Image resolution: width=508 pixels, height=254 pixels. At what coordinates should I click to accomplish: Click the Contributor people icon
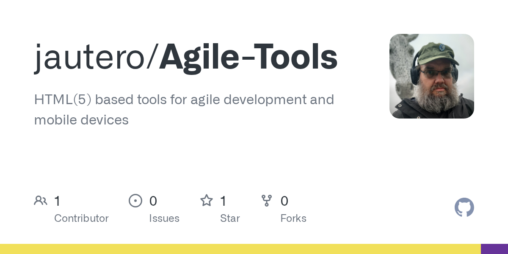(x=40, y=201)
